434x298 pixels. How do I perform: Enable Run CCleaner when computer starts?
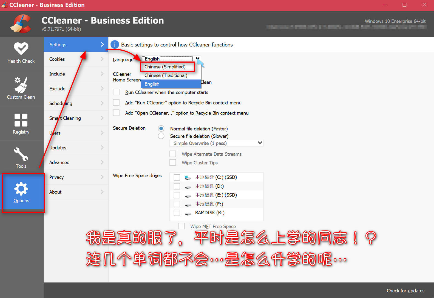pos(116,92)
